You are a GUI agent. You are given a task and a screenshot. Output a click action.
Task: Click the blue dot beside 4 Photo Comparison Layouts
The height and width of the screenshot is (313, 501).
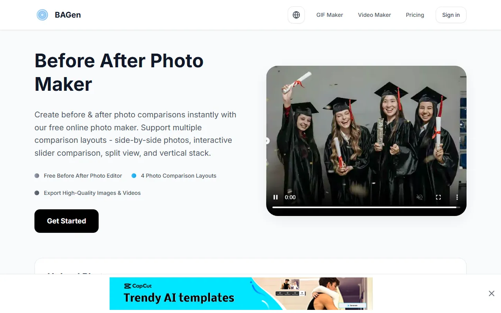[x=134, y=176]
